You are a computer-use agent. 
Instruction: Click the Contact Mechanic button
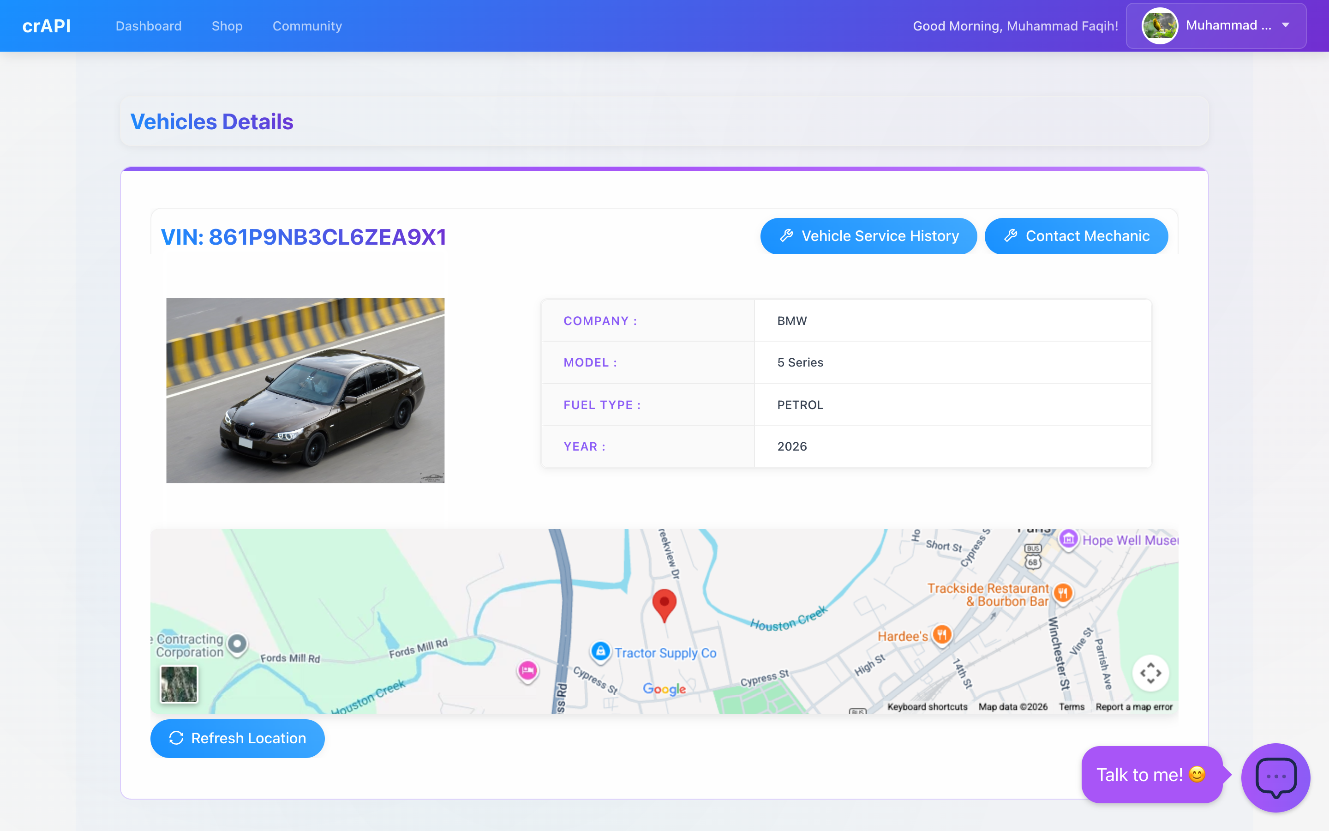1076,236
